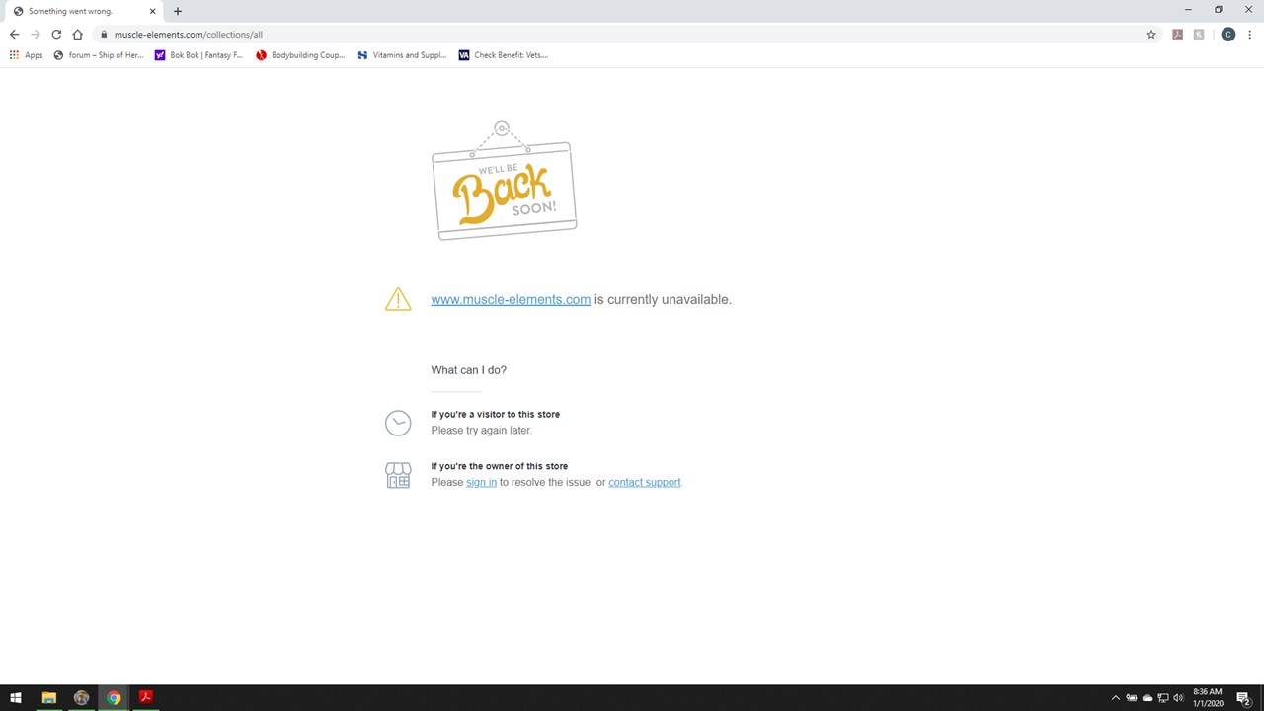Click 'If you're the owner of this store'

[499, 466]
